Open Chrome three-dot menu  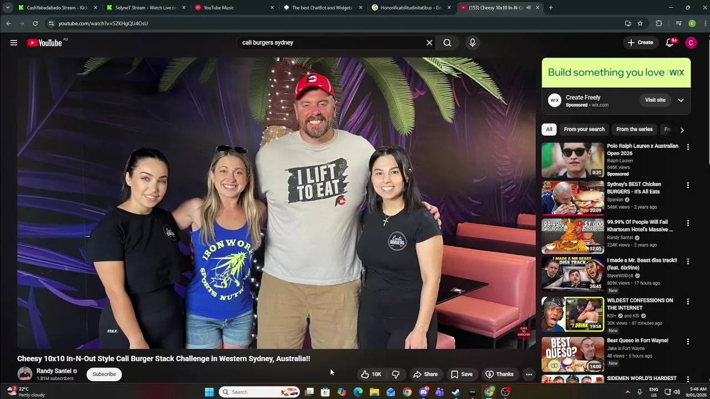(706, 23)
